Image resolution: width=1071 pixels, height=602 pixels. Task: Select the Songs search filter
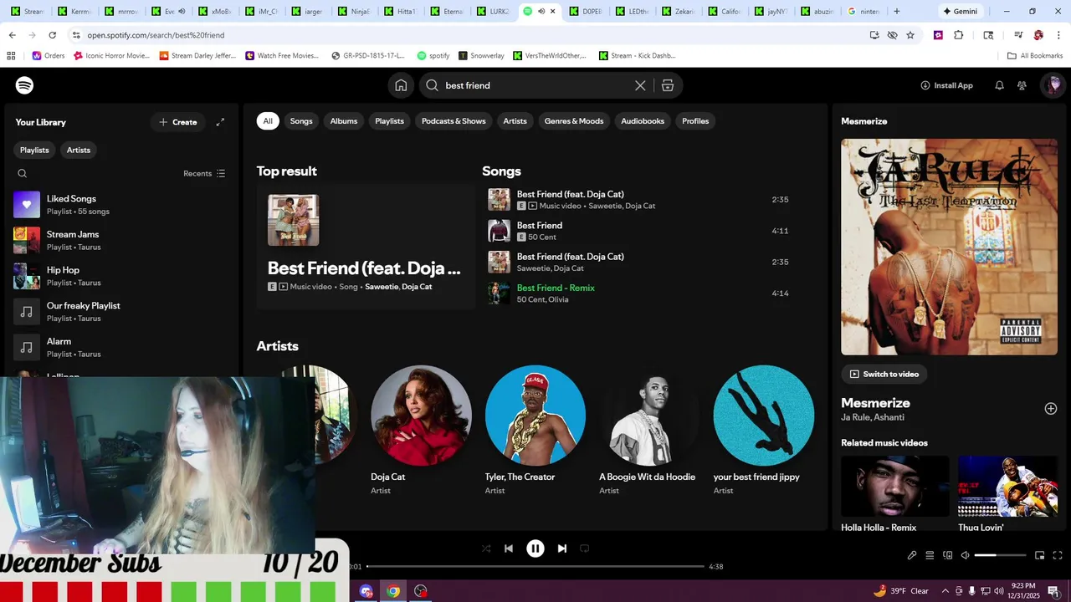pyautogui.click(x=301, y=121)
